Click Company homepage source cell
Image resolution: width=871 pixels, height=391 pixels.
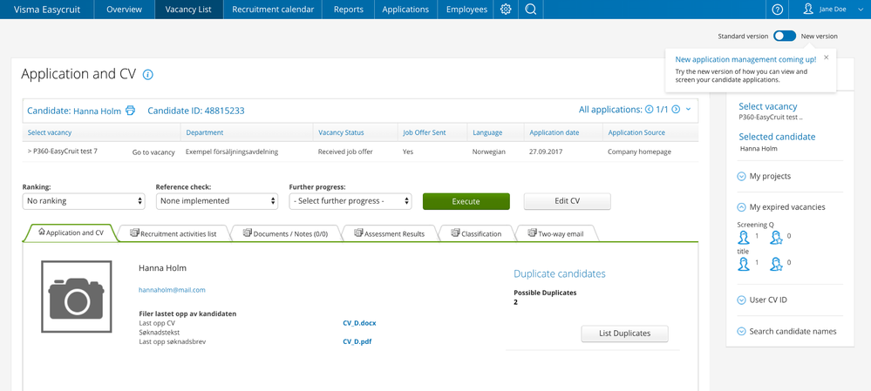coord(639,152)
